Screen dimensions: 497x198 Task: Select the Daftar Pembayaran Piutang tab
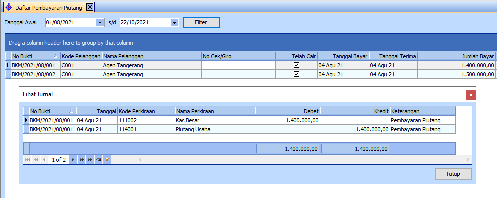tap(49, 8)
